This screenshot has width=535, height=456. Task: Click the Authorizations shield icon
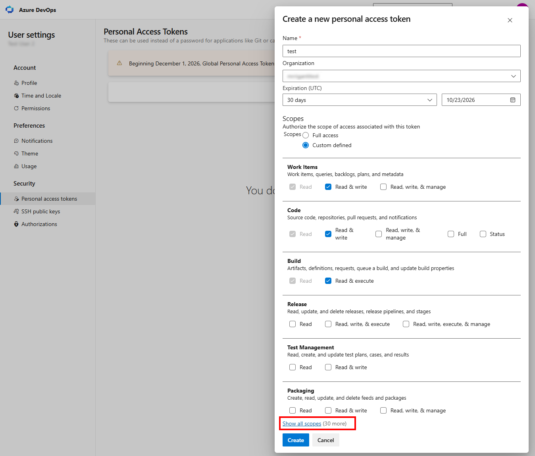tap(16, 224)
